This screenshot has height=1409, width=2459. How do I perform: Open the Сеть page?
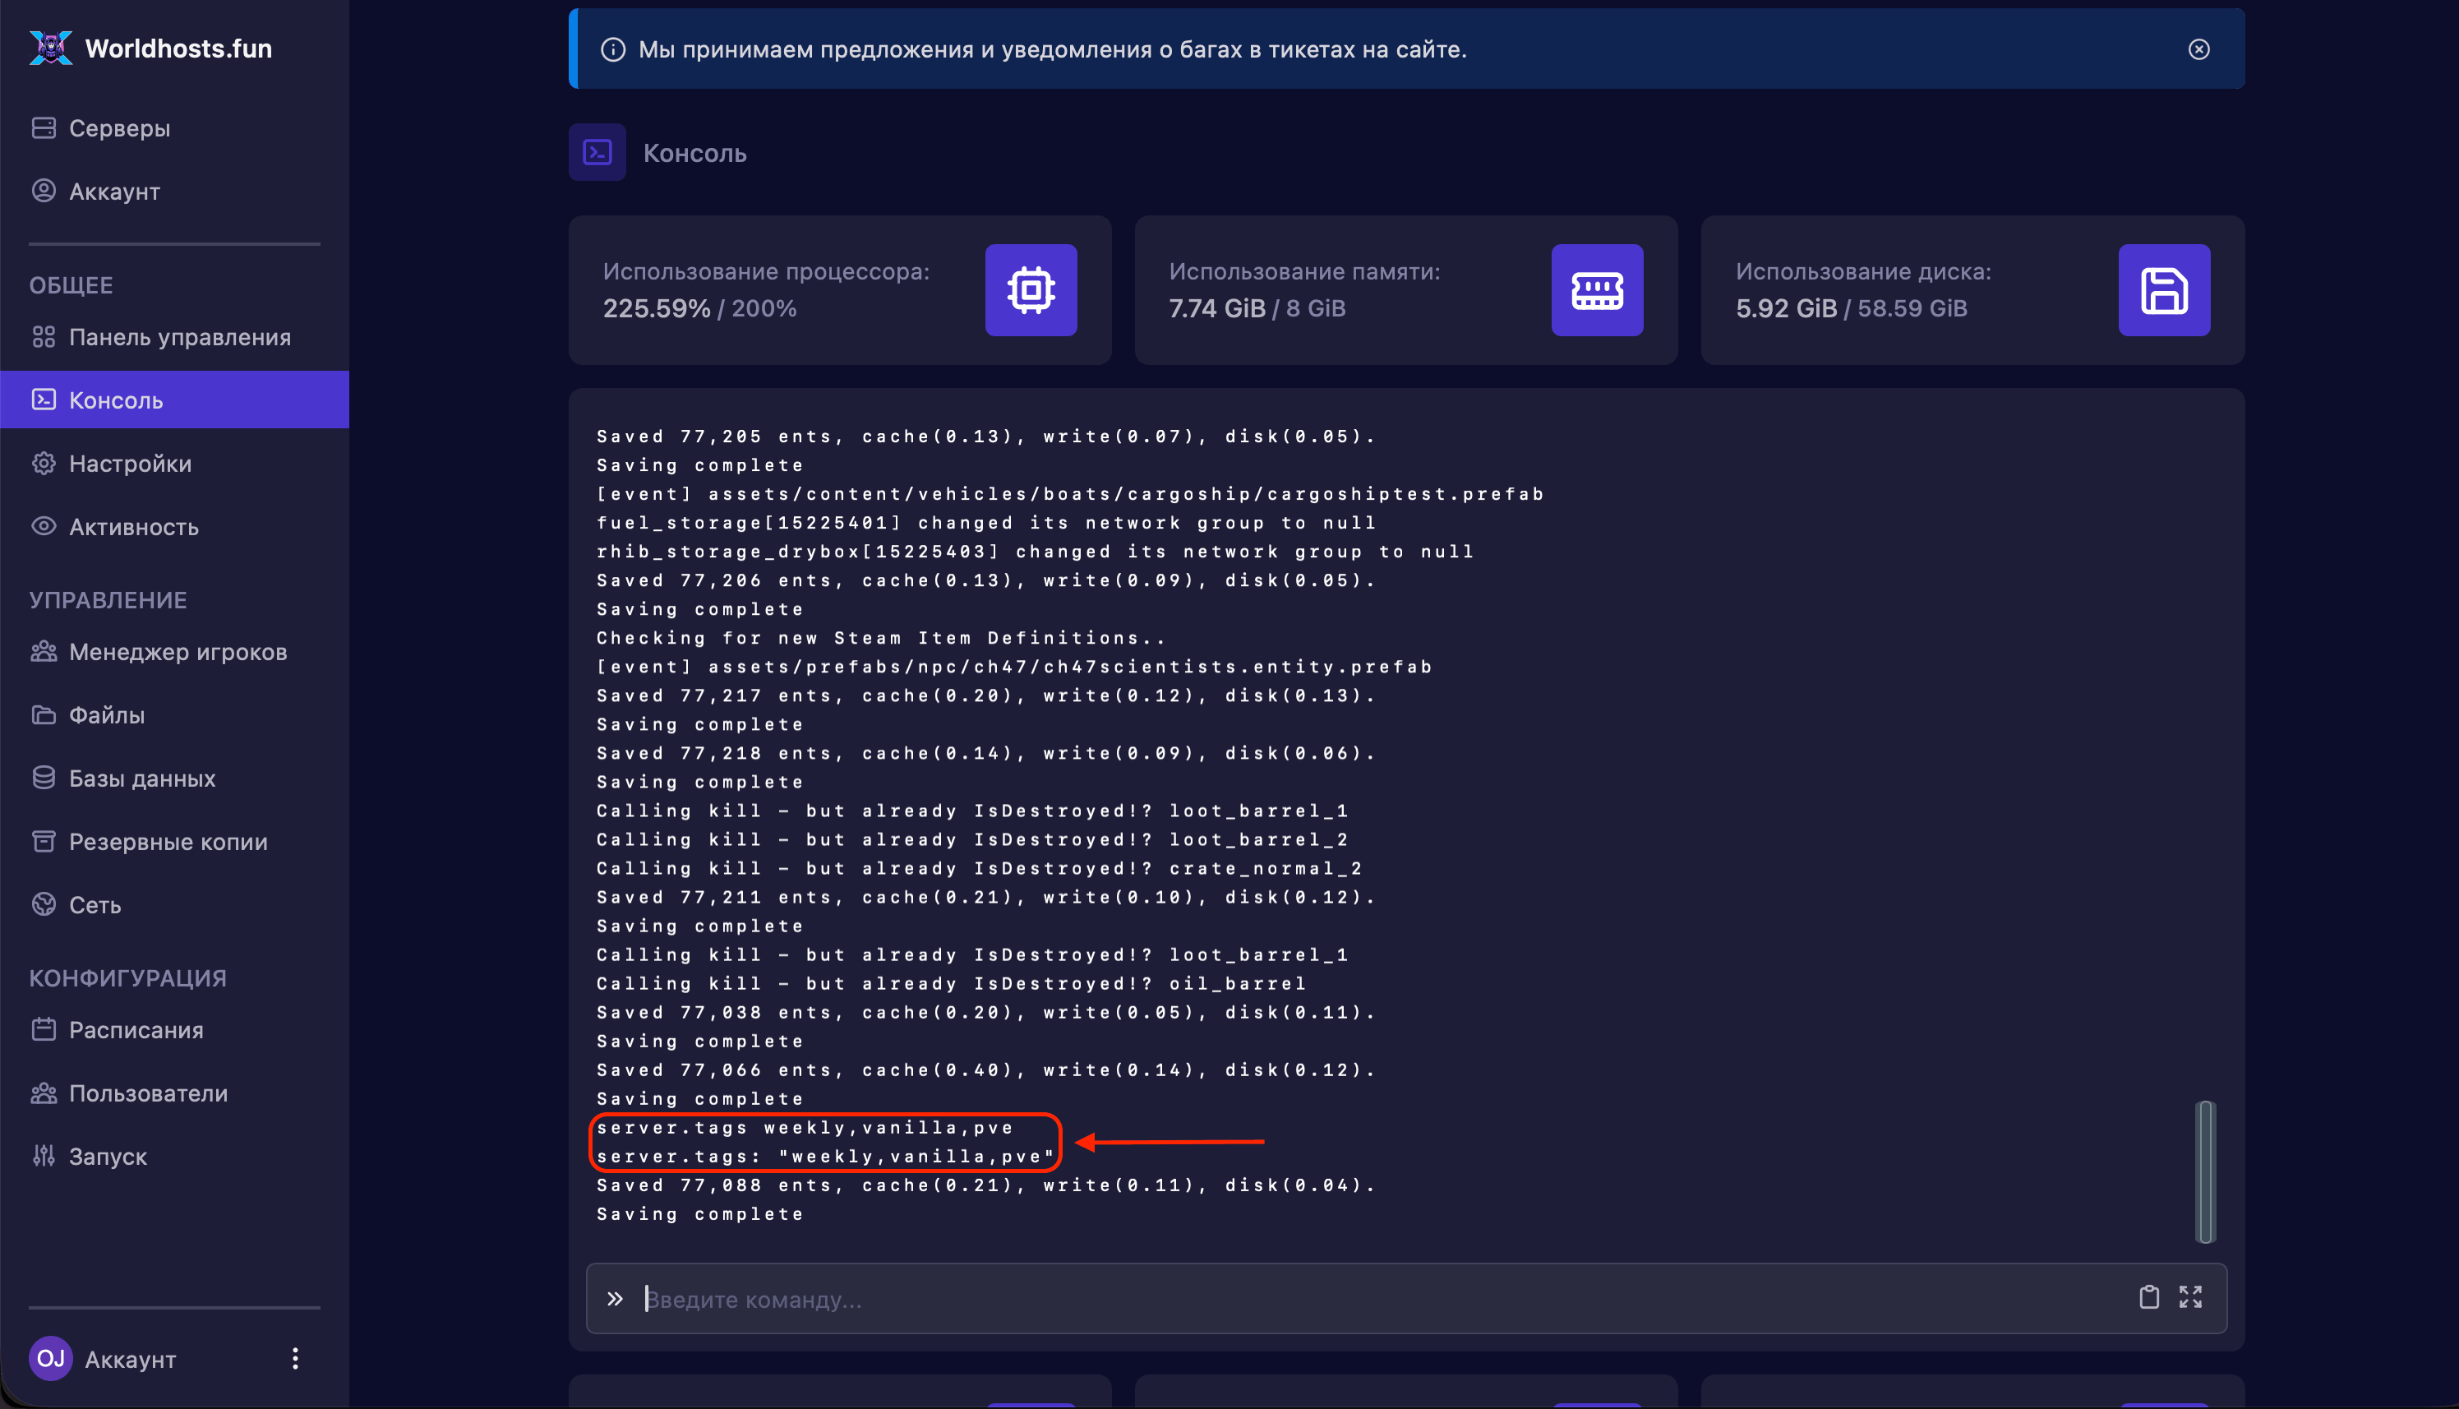pos(174,905)
